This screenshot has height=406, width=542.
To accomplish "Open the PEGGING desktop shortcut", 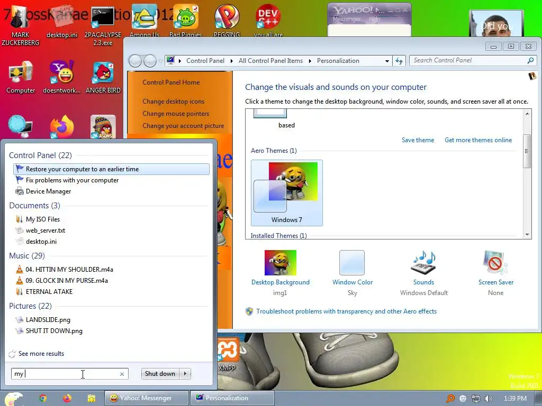I will [x=227, y=21].
